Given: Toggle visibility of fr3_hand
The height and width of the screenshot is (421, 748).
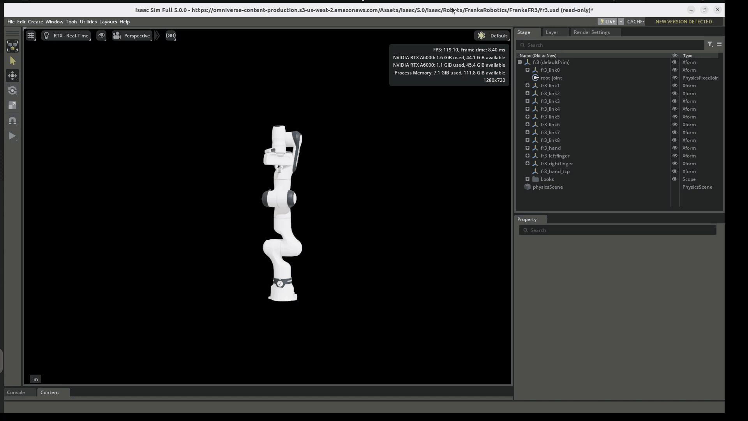Looking at the screenshot, I should point(675,148).
